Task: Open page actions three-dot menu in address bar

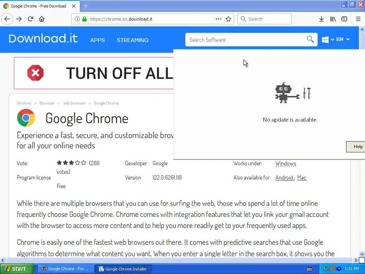Action: tap(219, 19)
